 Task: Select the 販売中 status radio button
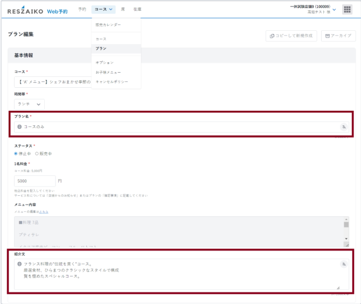37,153
